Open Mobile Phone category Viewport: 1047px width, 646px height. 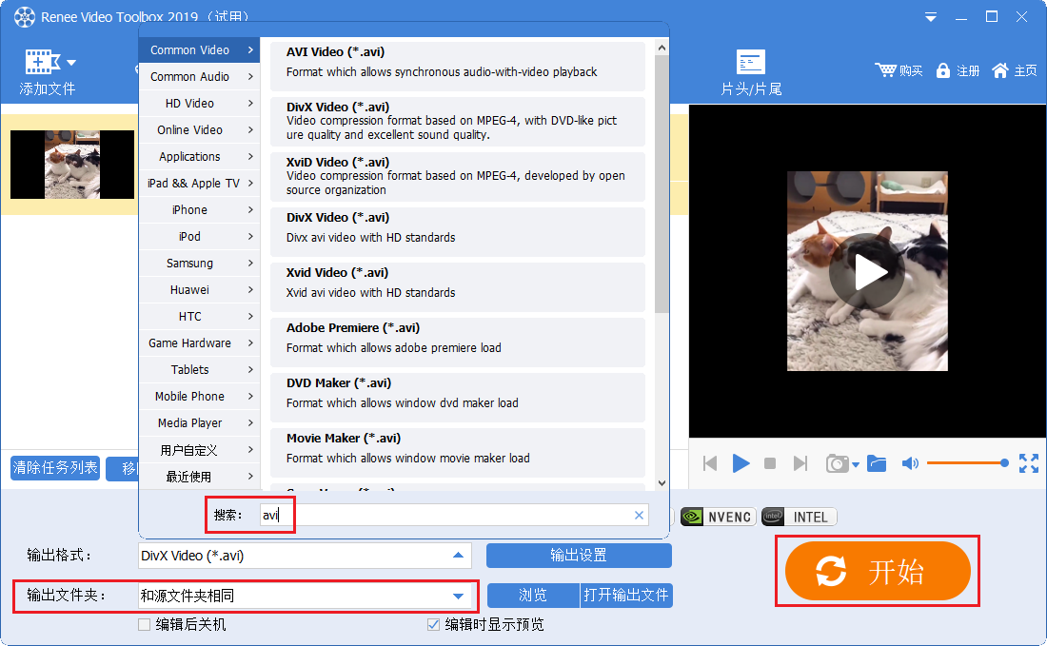click(199, 397)
